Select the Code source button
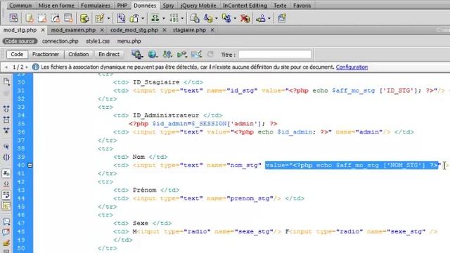This screenshot has width=450, height=253. click(20, 41)
